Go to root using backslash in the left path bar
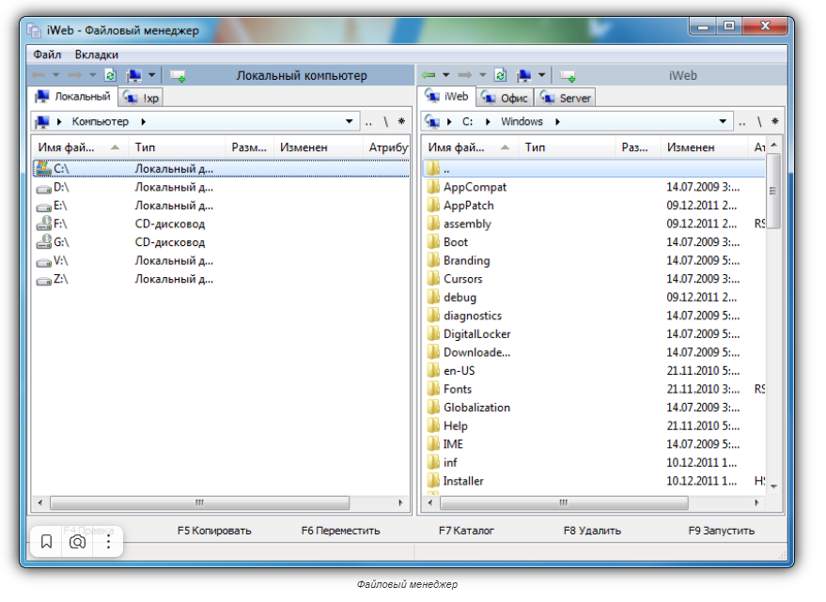Image resolution: width=826 pixels, height=602 pixels. tap(385, 121)
